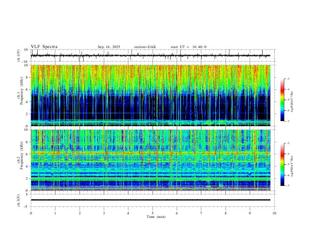Click time-axis tick label "7"

pos(201,213)
